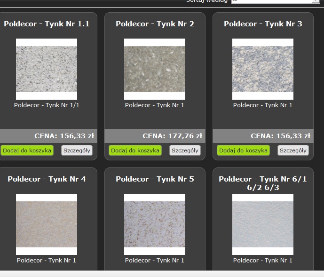The width and height of the screenshot is (324, 277).
Task: Open Szczegóły for Tynk Nr 2
Action: click(185, 150)
